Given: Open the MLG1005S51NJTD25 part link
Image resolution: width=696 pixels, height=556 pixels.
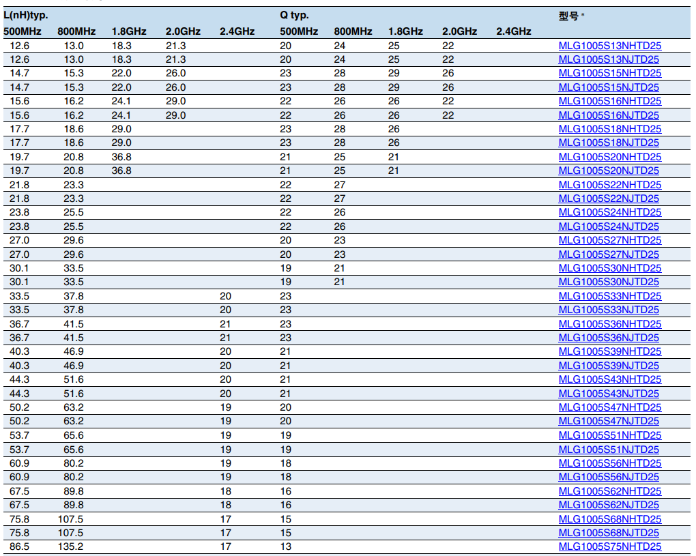Looking at the screenshot, I should pos(609,450).
